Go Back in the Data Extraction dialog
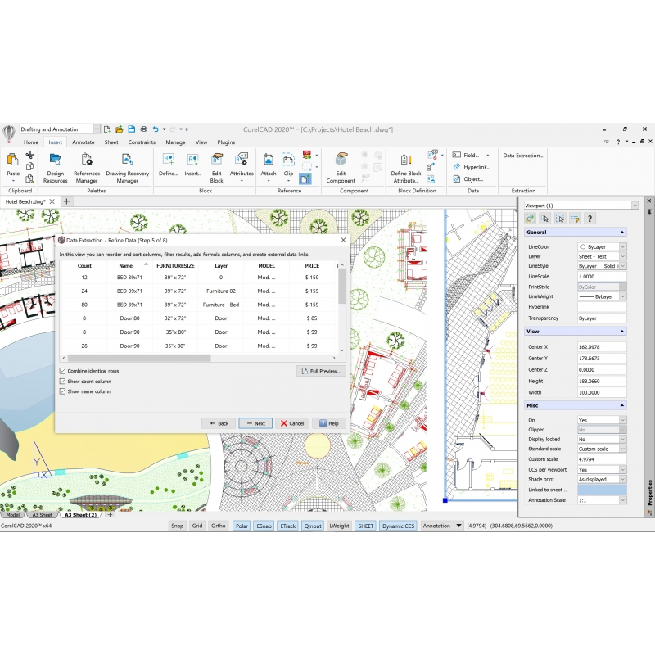 tap(219, 423)
